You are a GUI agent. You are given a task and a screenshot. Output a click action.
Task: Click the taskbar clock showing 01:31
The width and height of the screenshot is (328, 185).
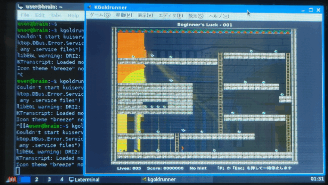[317, 179]
